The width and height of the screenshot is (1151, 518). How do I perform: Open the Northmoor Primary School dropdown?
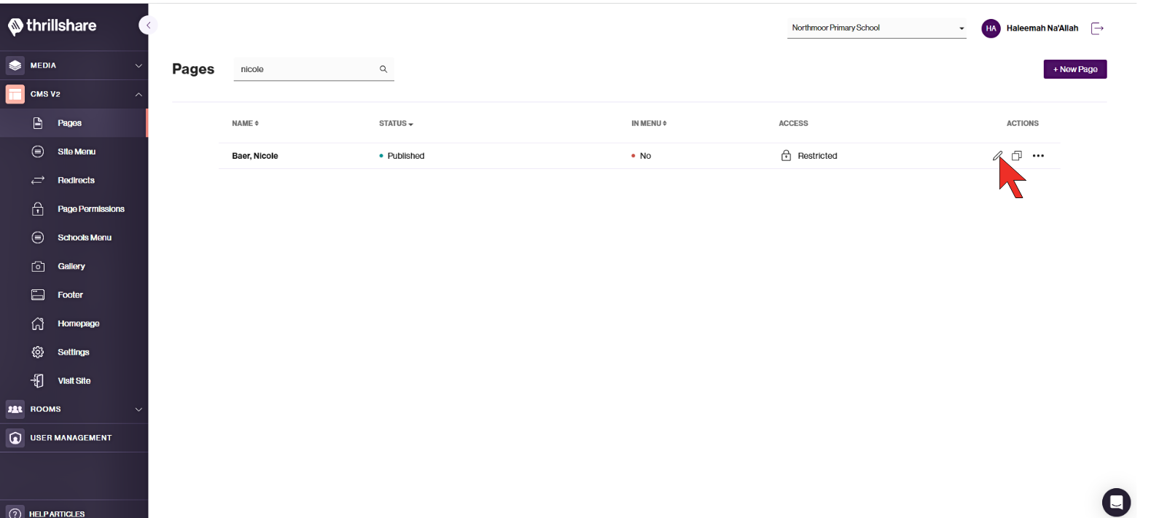point(877,28)
